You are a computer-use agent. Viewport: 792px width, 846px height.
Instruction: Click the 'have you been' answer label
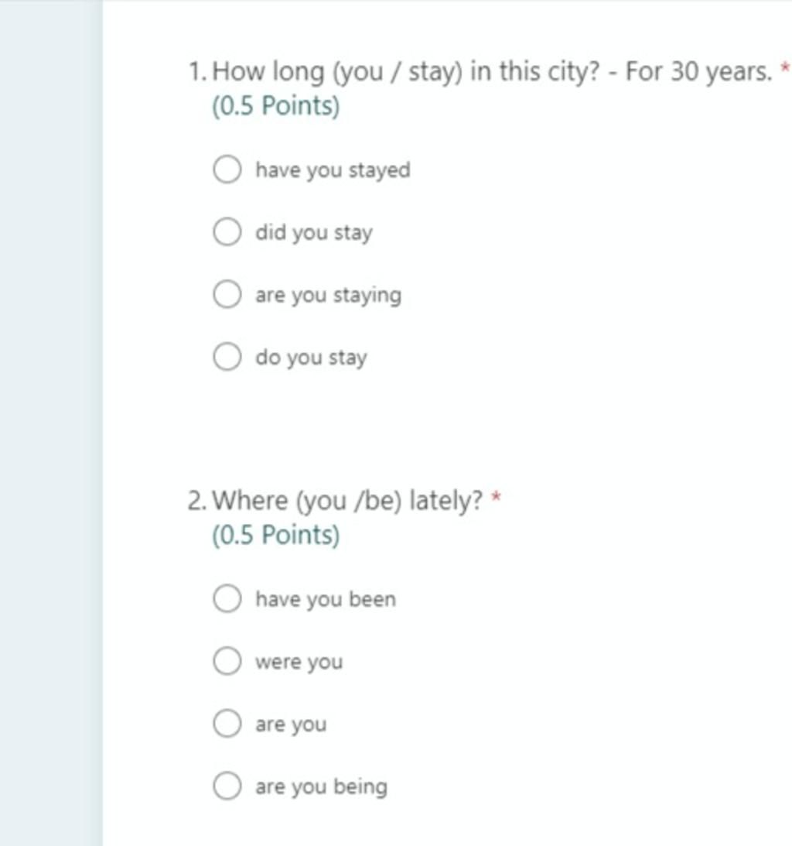(x=326, y=599)
